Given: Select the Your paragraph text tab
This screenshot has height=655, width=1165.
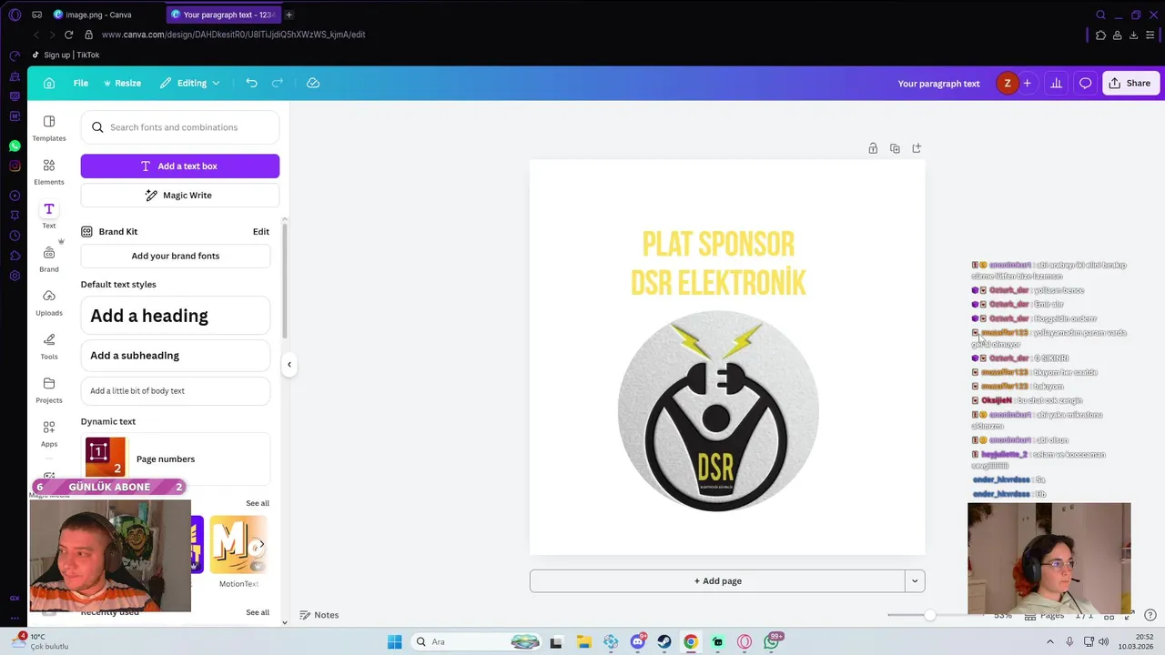Looking at the screenshot, I should [x=223, y=15].
